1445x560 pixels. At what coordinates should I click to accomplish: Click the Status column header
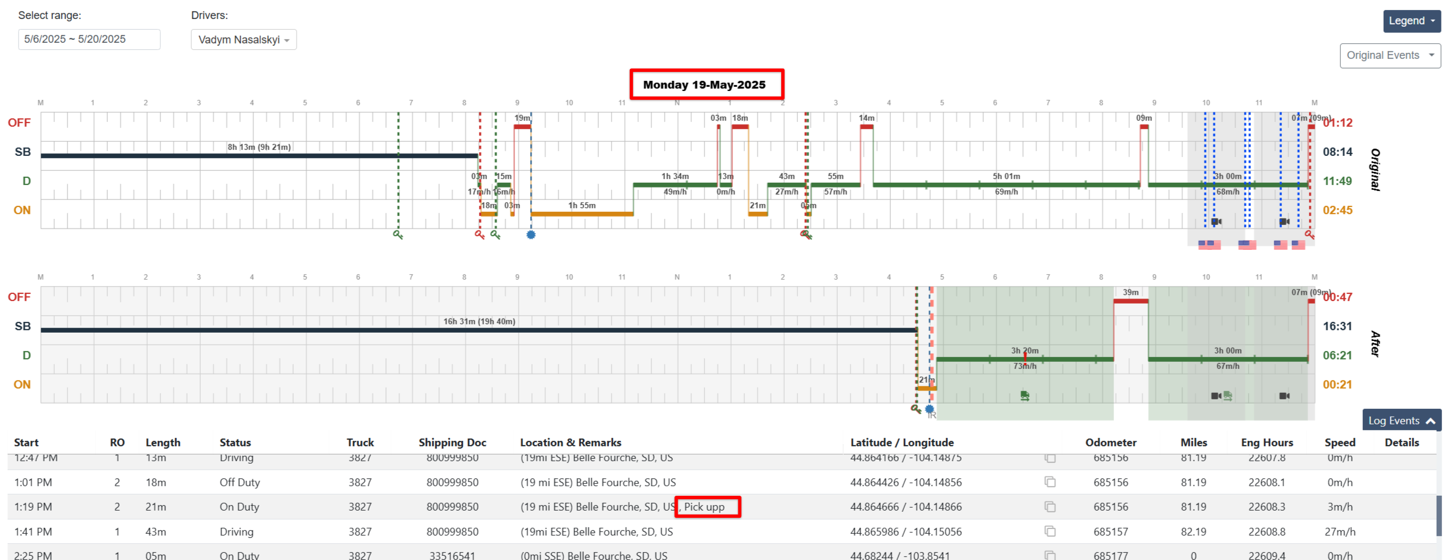(235, 442)
